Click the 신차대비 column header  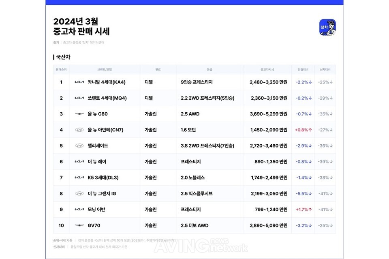point(325,70)
